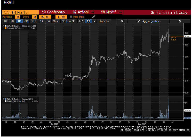192x137 pixels.
Task: Open the Tabella view
Action: (x=104, y=21)
